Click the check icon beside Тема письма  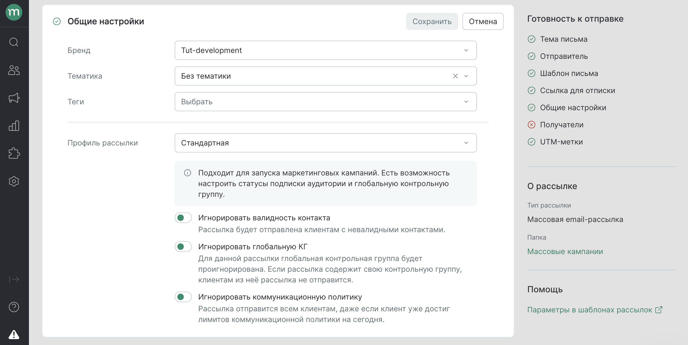click(x=532, y=39)
